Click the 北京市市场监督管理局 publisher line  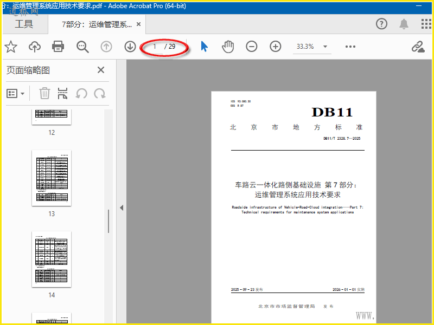pos(286,306)
